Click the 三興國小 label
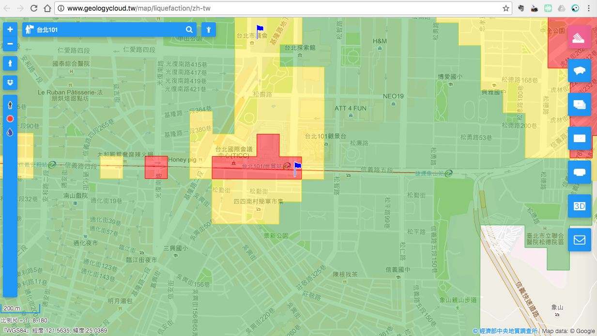Screen dimensions: 597x336 point(175,248)
